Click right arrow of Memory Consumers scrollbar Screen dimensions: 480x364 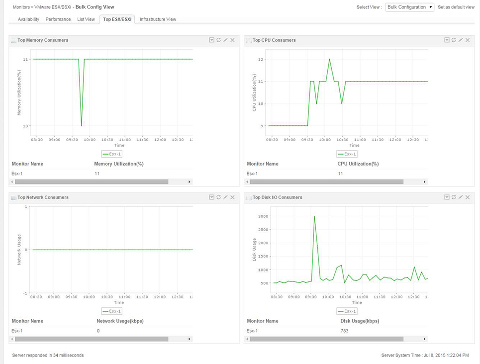tap(189, 182)
